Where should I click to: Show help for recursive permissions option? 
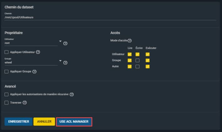tap(71, 94)
